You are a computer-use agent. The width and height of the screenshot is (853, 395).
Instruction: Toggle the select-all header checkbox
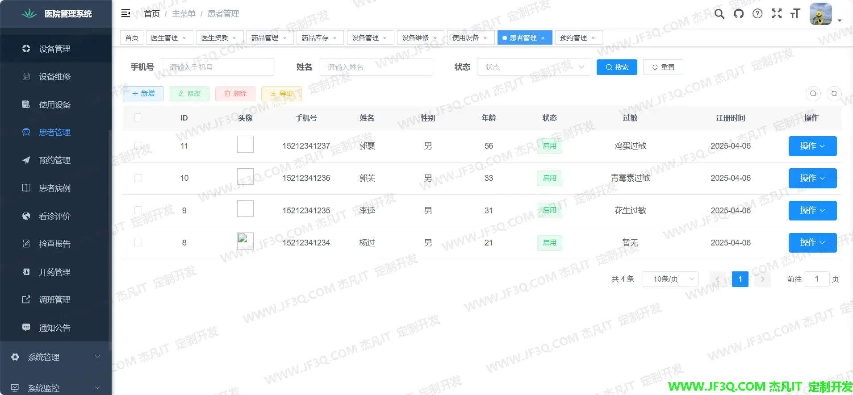138,117
